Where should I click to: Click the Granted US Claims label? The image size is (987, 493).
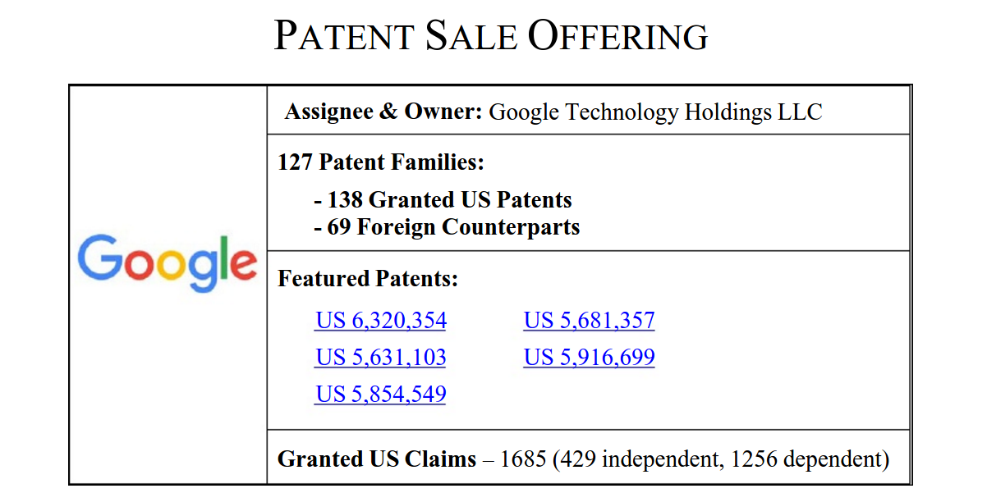tap(377, 459)
